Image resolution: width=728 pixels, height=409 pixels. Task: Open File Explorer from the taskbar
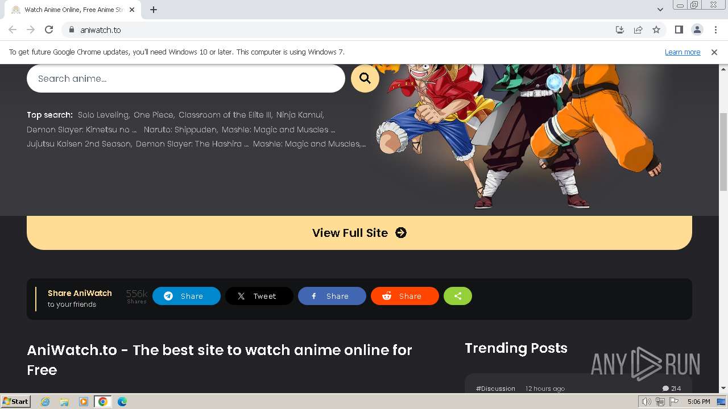(x=64, y=402)
